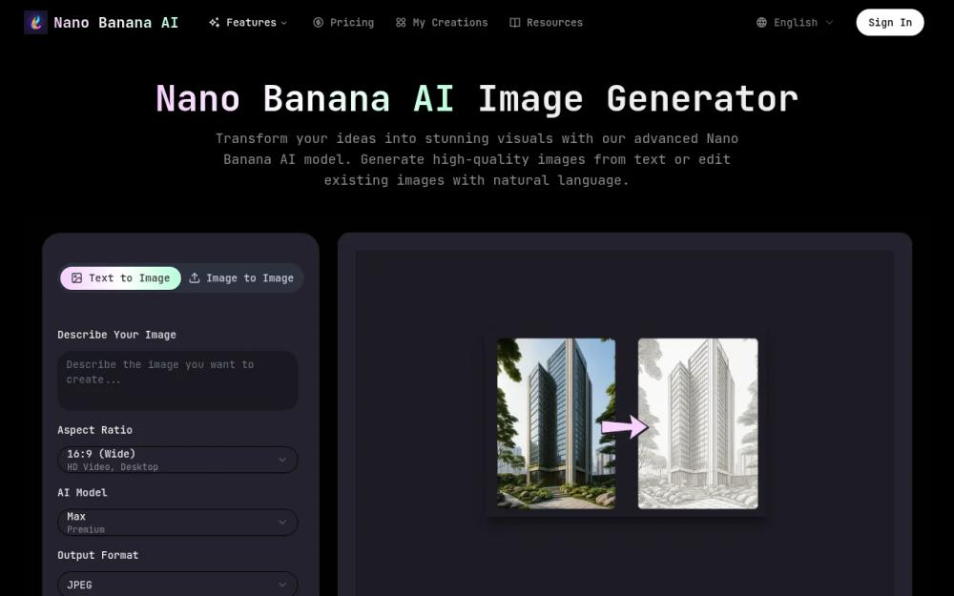Expand the Features menu

tap(248, 23)
